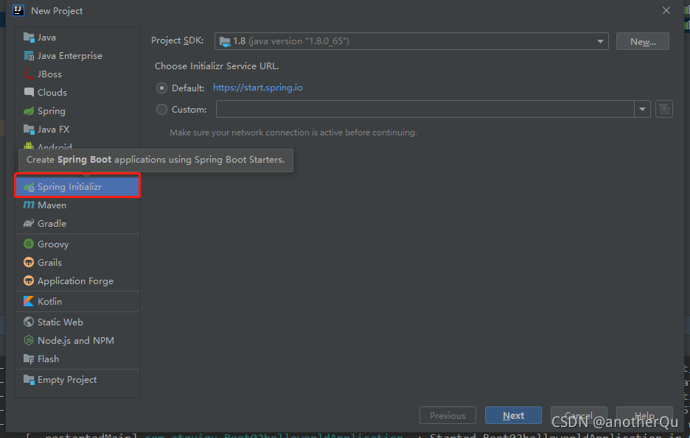Viewport: 690px width, 438px height.
Task: Select the Custom service URL radio button
Action: pyautogui.click(x=161, y=110)
